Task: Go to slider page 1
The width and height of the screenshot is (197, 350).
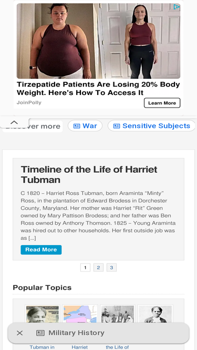Action: (85, 268)
